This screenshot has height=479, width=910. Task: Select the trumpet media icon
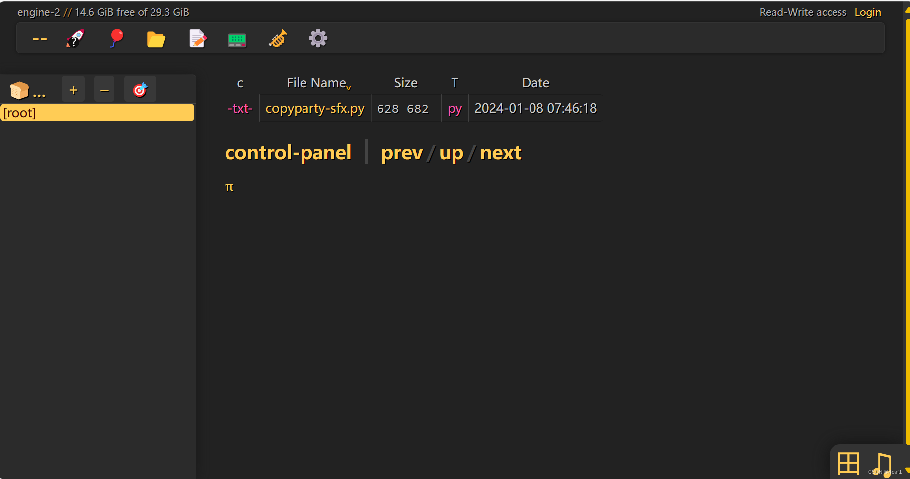[277, 38]
